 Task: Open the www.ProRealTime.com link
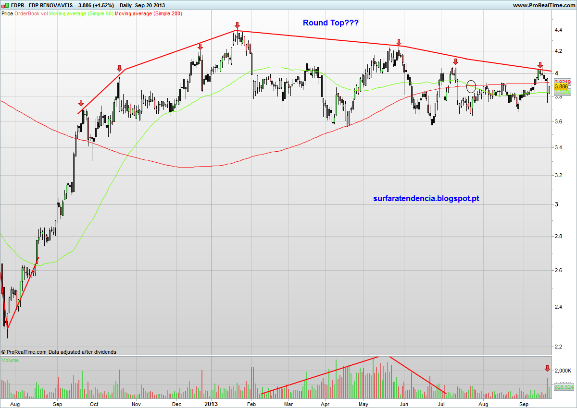click(544, 5)
